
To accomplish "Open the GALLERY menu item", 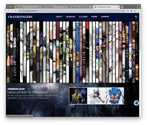I will (83, 17).
